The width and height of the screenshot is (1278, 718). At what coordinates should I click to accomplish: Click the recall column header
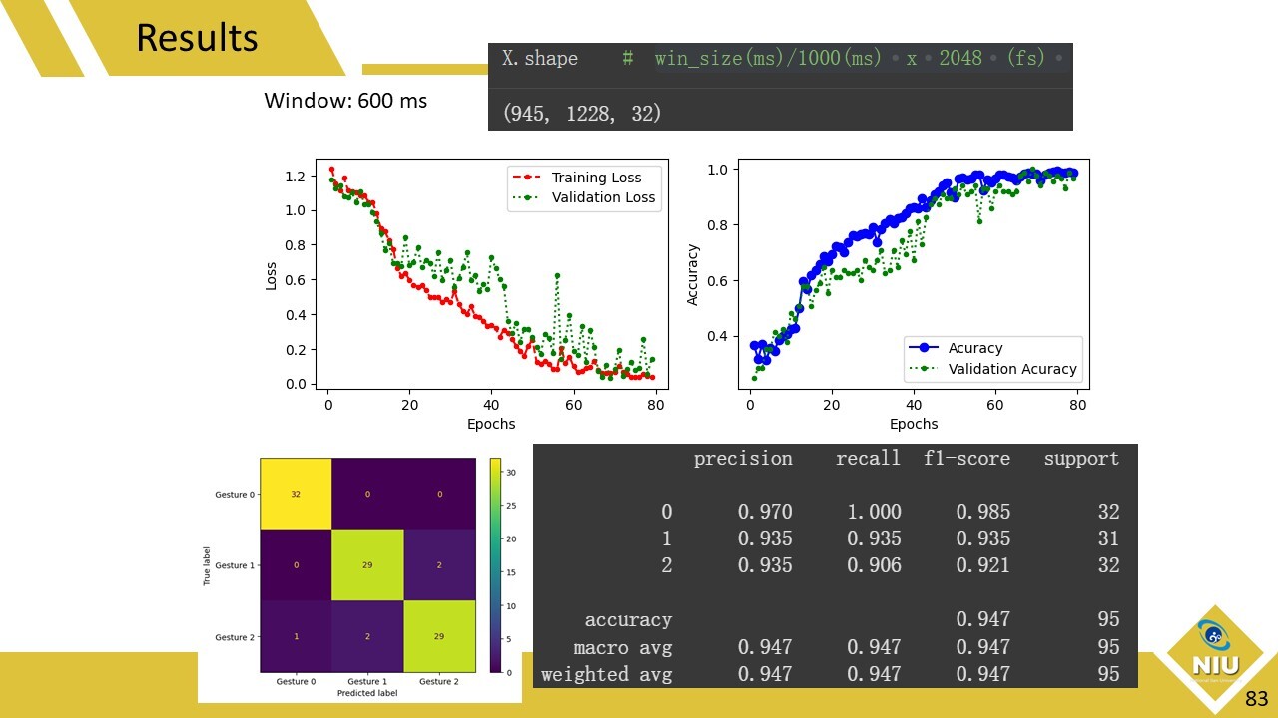[x=868, y=459]
